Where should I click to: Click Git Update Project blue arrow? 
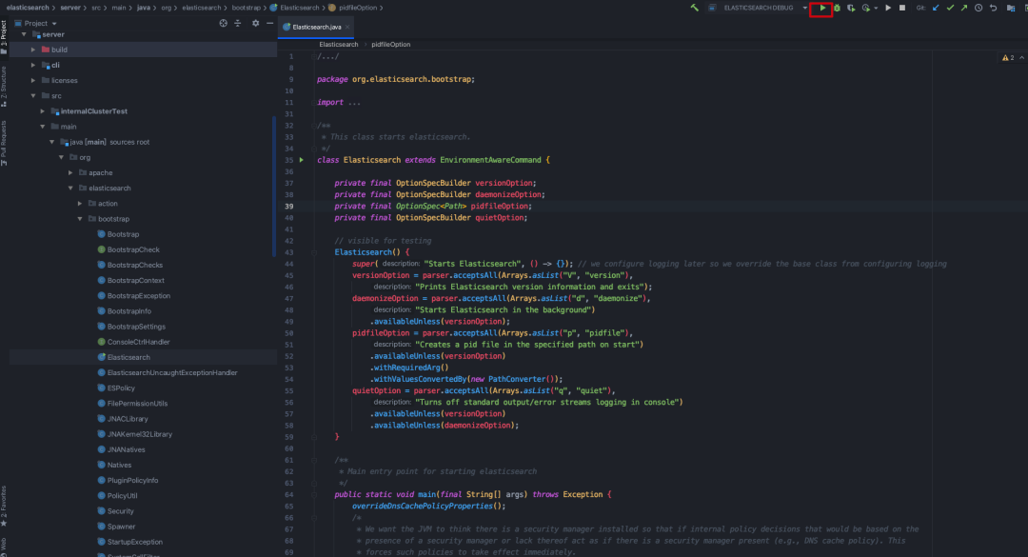936,8
